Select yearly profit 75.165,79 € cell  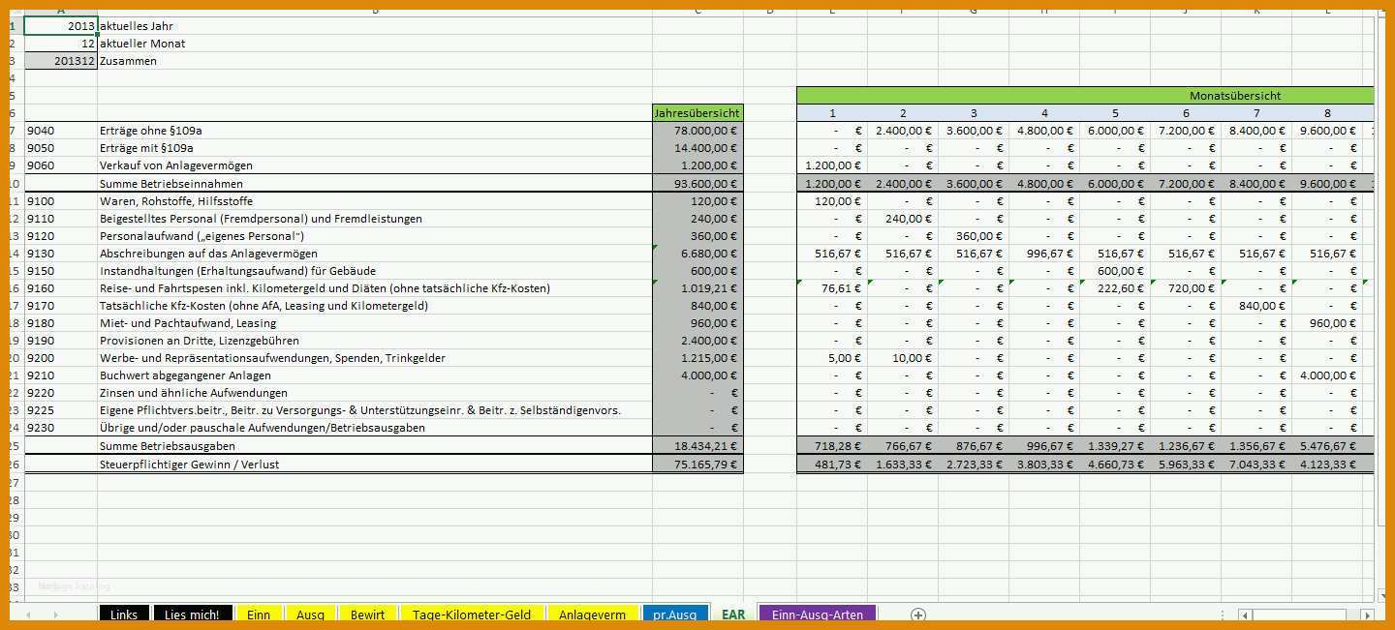pos(697,465)
